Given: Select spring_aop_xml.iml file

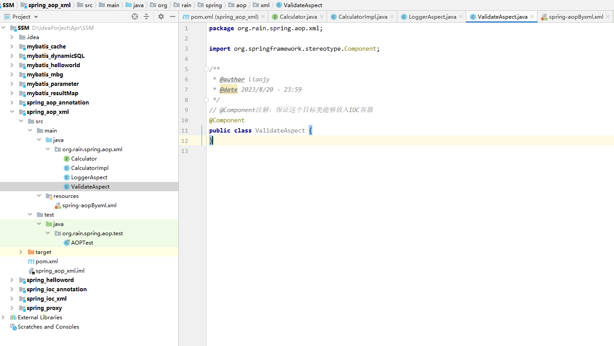Looking at the screenshot, I should (x=56, y=271).
